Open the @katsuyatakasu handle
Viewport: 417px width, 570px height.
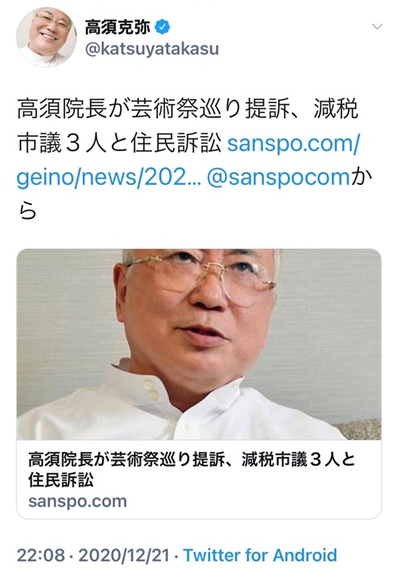(152, 49)
